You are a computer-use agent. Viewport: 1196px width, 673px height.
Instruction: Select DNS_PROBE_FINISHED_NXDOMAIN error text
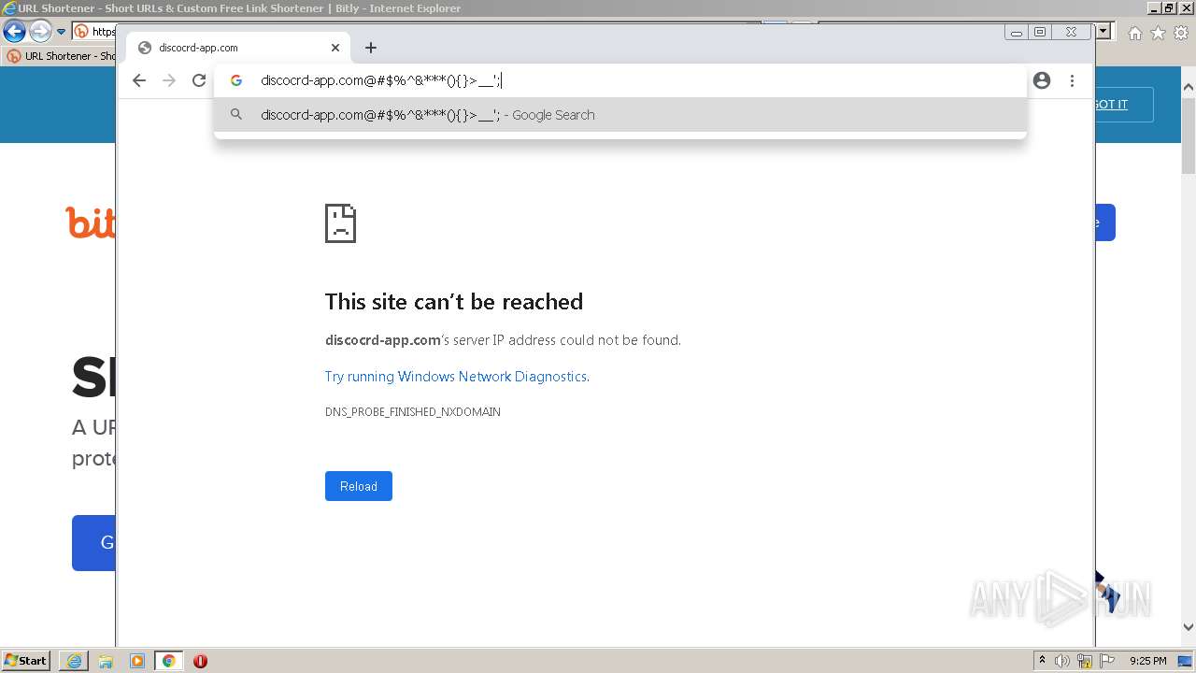click(413, 412)
